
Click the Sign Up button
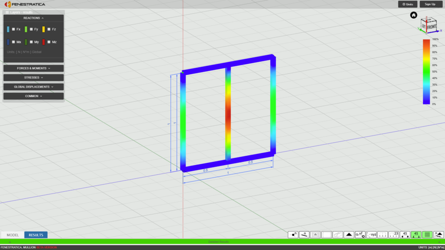click(430, 4)
